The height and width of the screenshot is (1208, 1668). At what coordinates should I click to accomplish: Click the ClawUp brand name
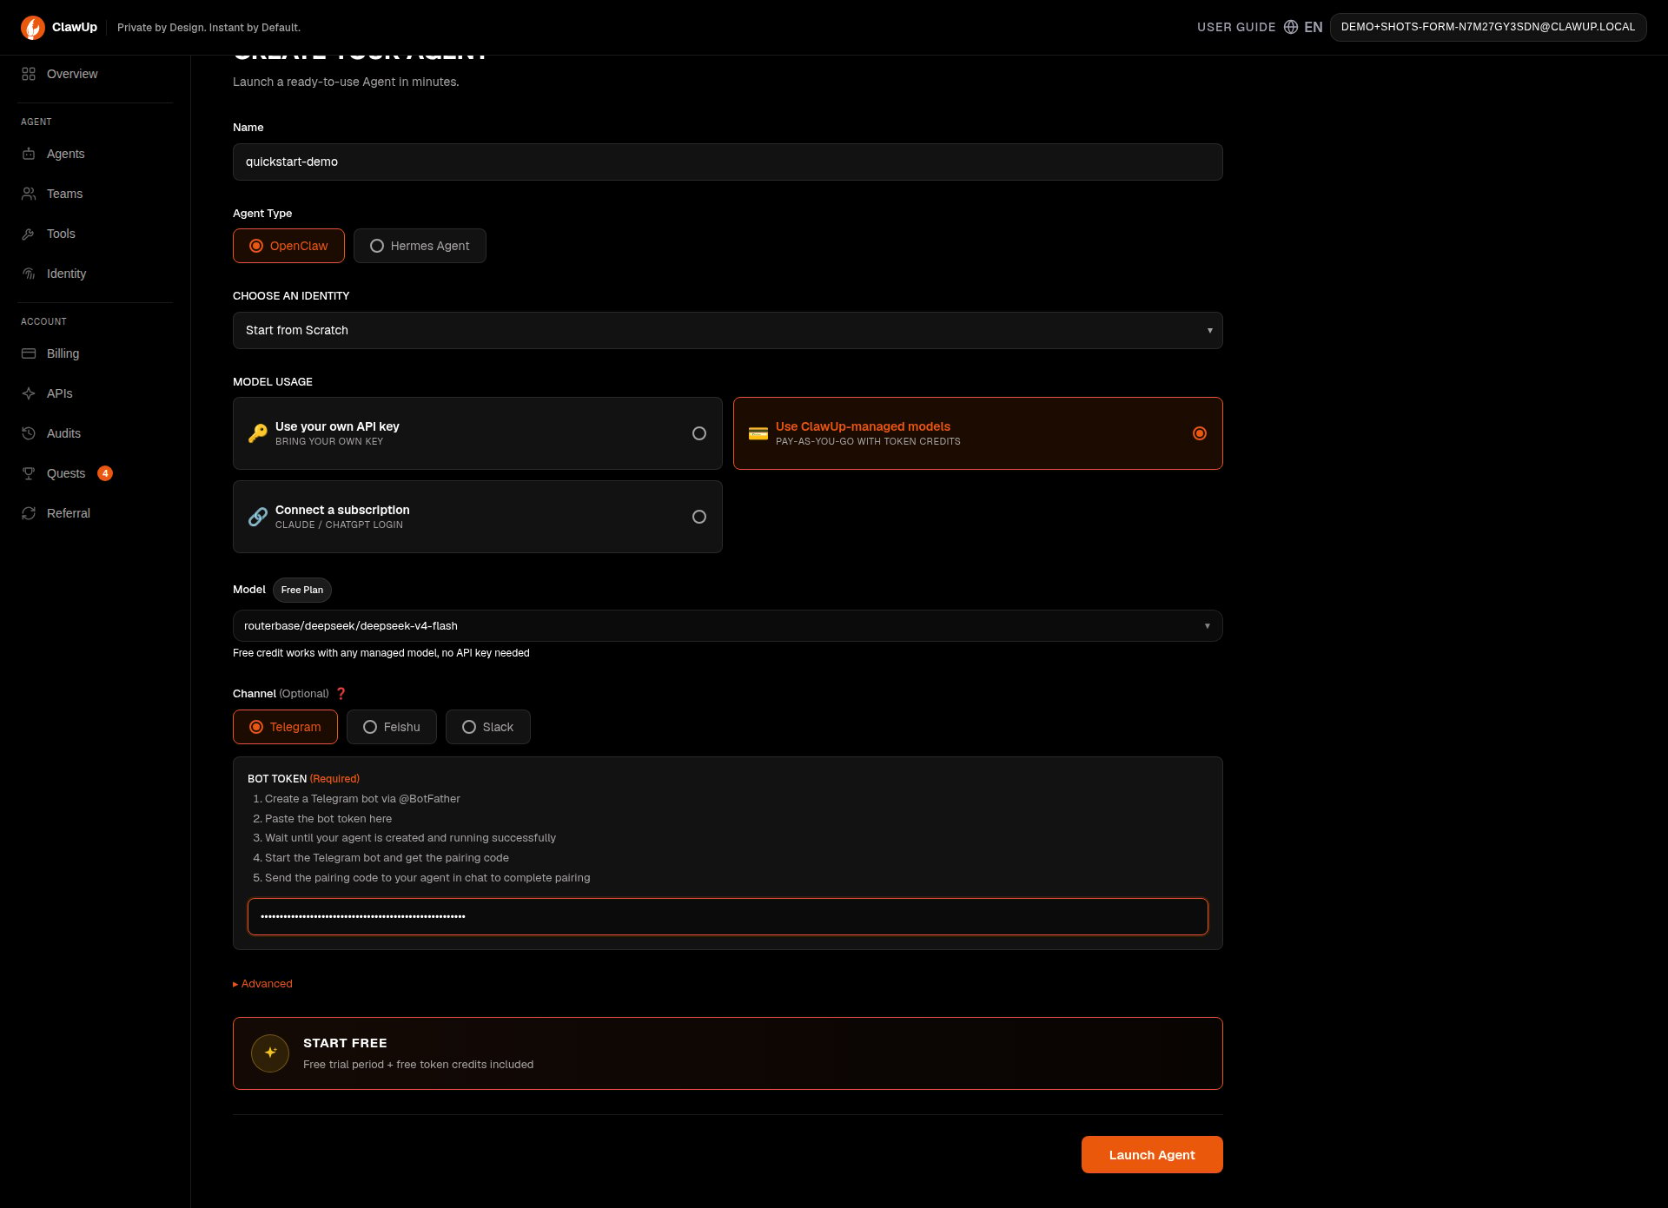point(75,27)
